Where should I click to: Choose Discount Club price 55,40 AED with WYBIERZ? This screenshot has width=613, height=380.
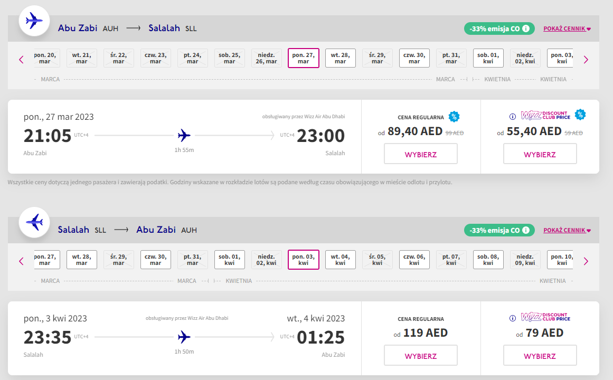pos(540,154)
